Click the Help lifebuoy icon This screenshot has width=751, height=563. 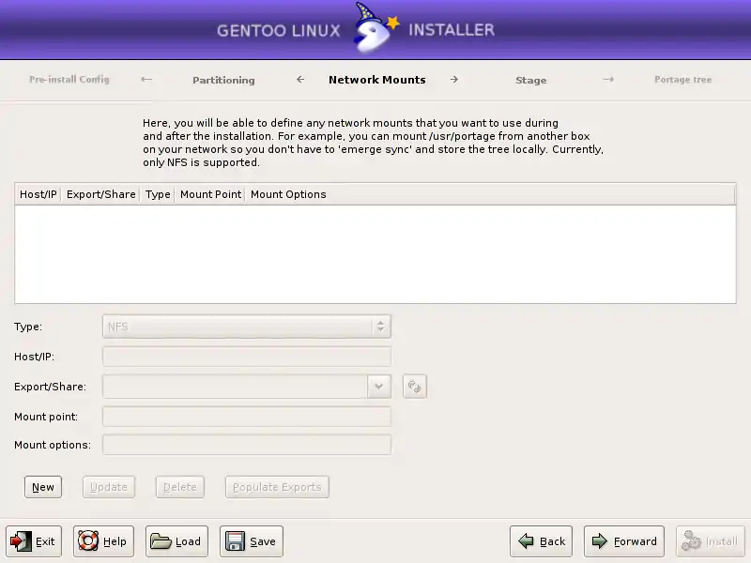tap(89, 541)
